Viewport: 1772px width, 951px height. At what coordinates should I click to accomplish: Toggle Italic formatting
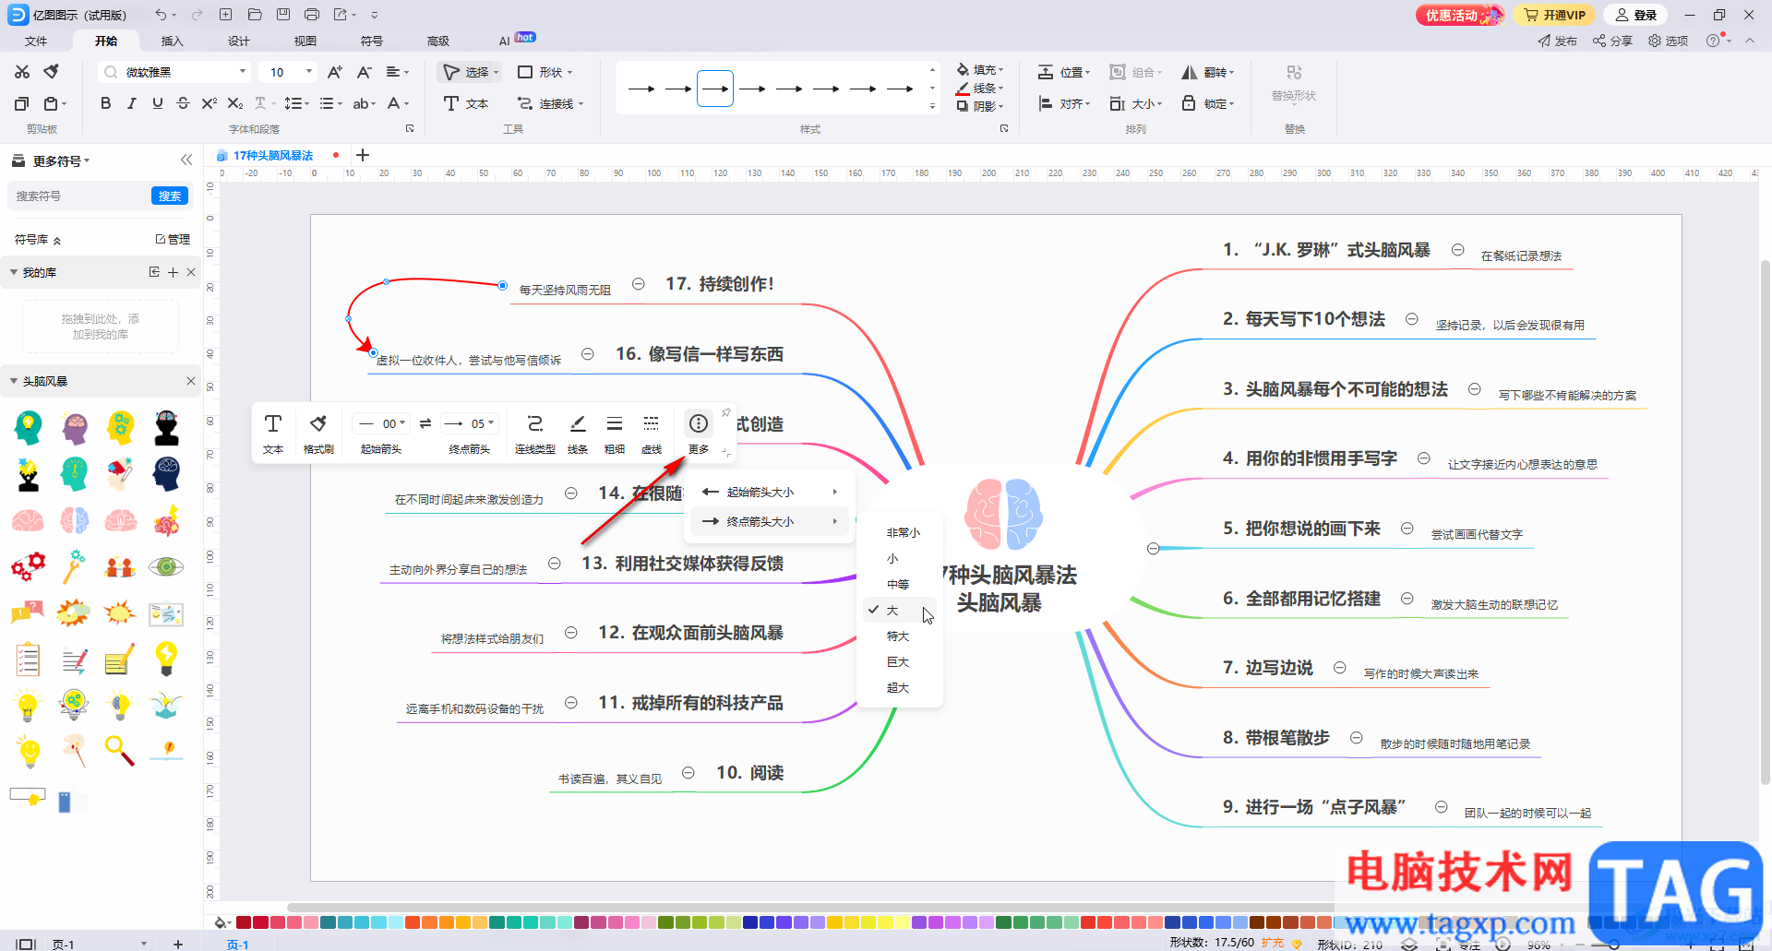tap(131, 103)
